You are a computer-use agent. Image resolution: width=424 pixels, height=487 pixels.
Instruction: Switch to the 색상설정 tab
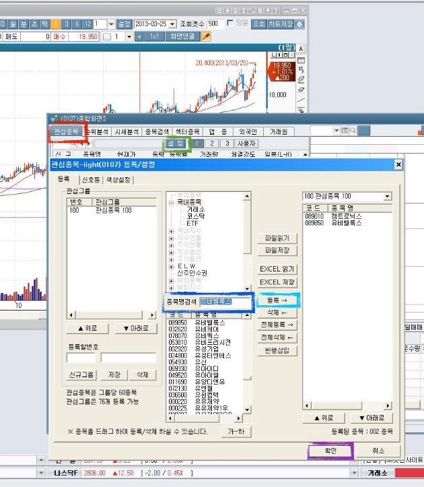118,180
